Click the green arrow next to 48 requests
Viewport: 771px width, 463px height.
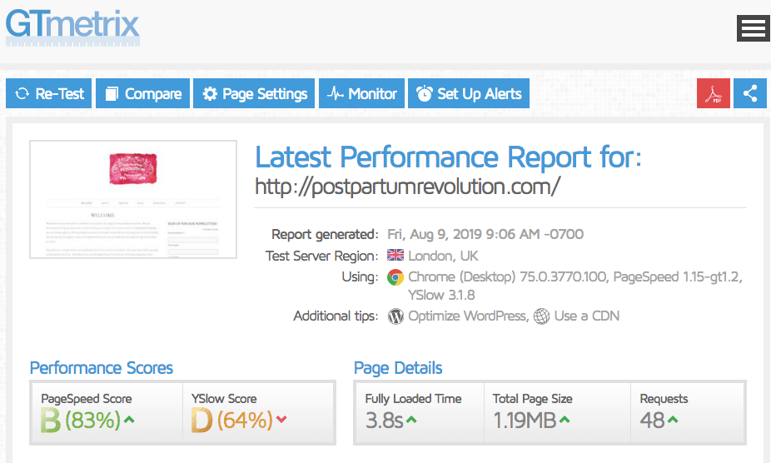[673, 420]
